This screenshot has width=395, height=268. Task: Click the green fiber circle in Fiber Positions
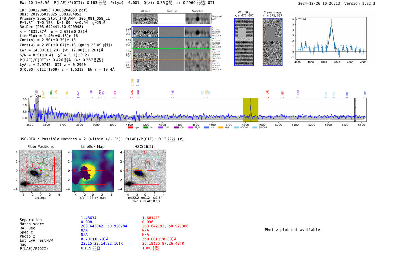tap(42, 166)
